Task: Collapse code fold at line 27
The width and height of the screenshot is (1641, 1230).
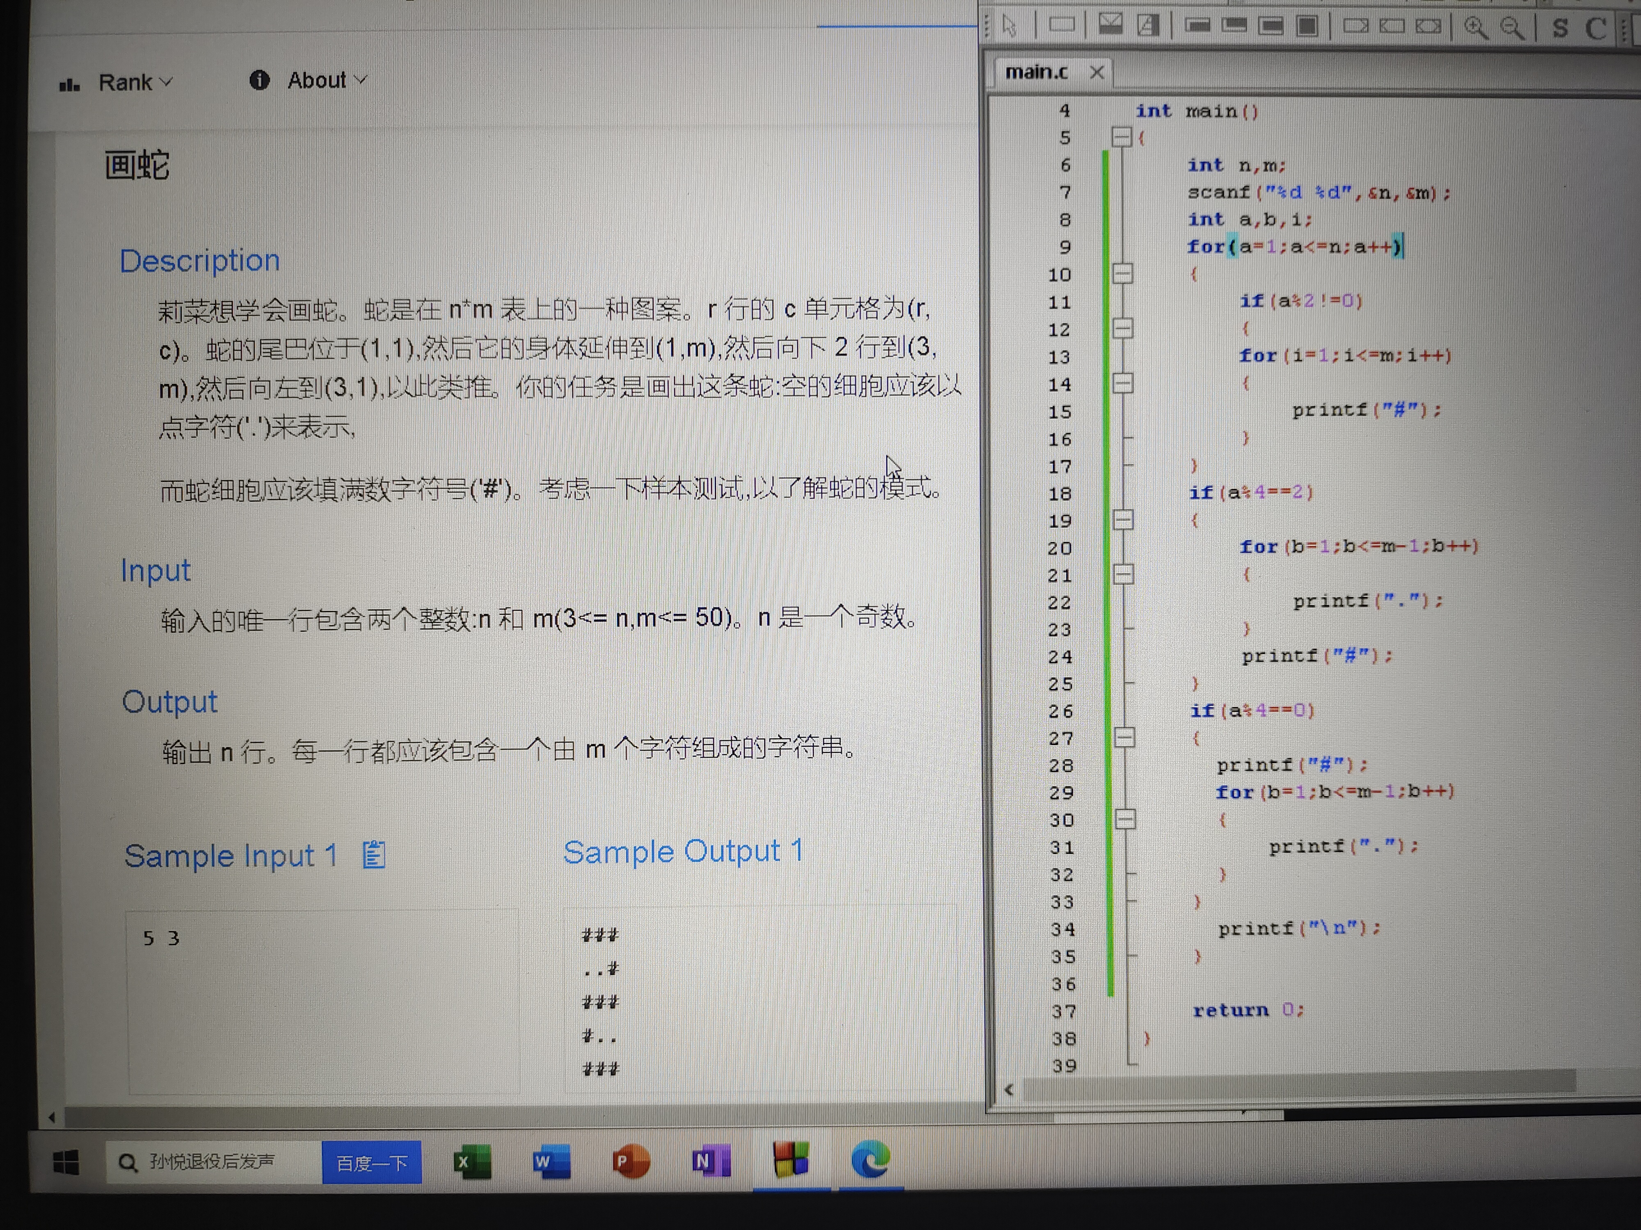Action: [x=1124, y=737]
